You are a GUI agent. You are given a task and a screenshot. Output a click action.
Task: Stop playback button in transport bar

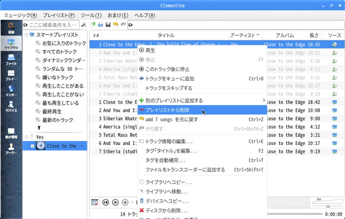click(x=125, y=202)
